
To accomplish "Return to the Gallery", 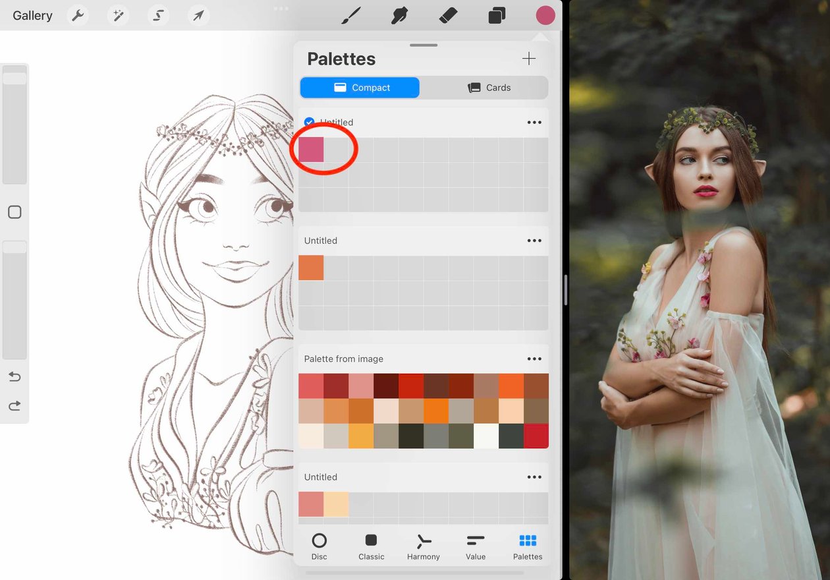I will pos(32,16).
